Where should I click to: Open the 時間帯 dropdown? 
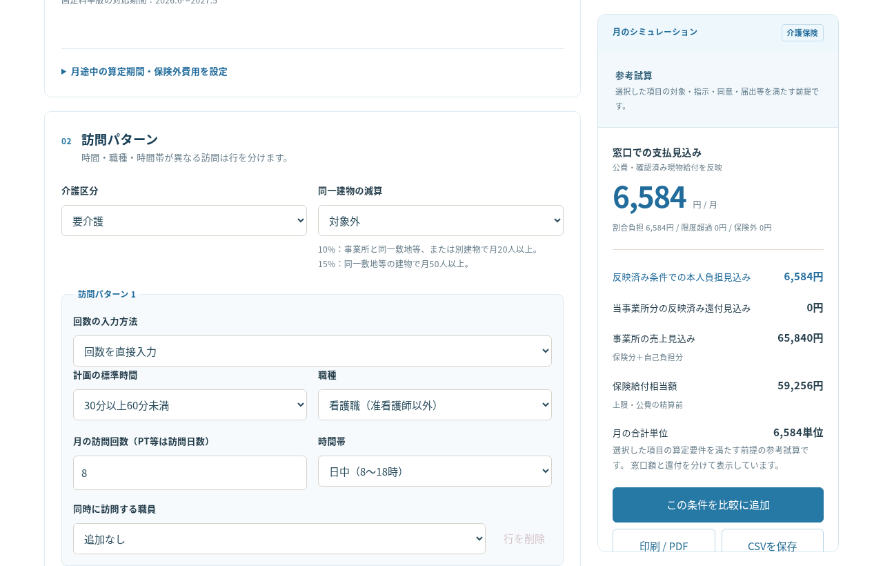435,471
